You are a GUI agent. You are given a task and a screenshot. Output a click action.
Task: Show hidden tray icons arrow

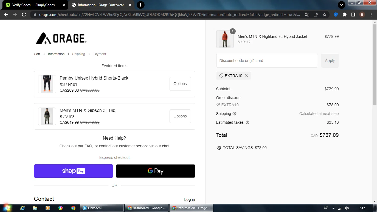[333, 208]
